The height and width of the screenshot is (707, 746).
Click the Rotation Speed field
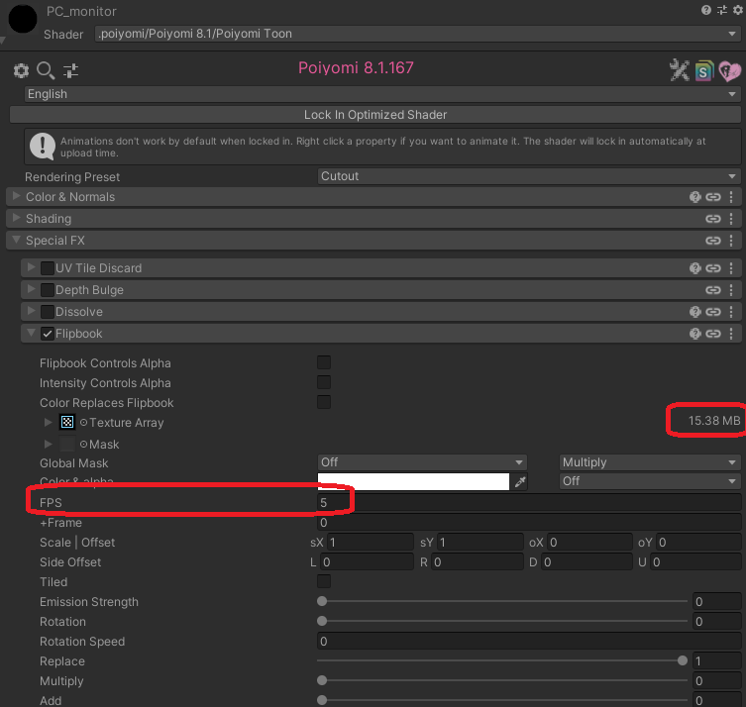529,642
